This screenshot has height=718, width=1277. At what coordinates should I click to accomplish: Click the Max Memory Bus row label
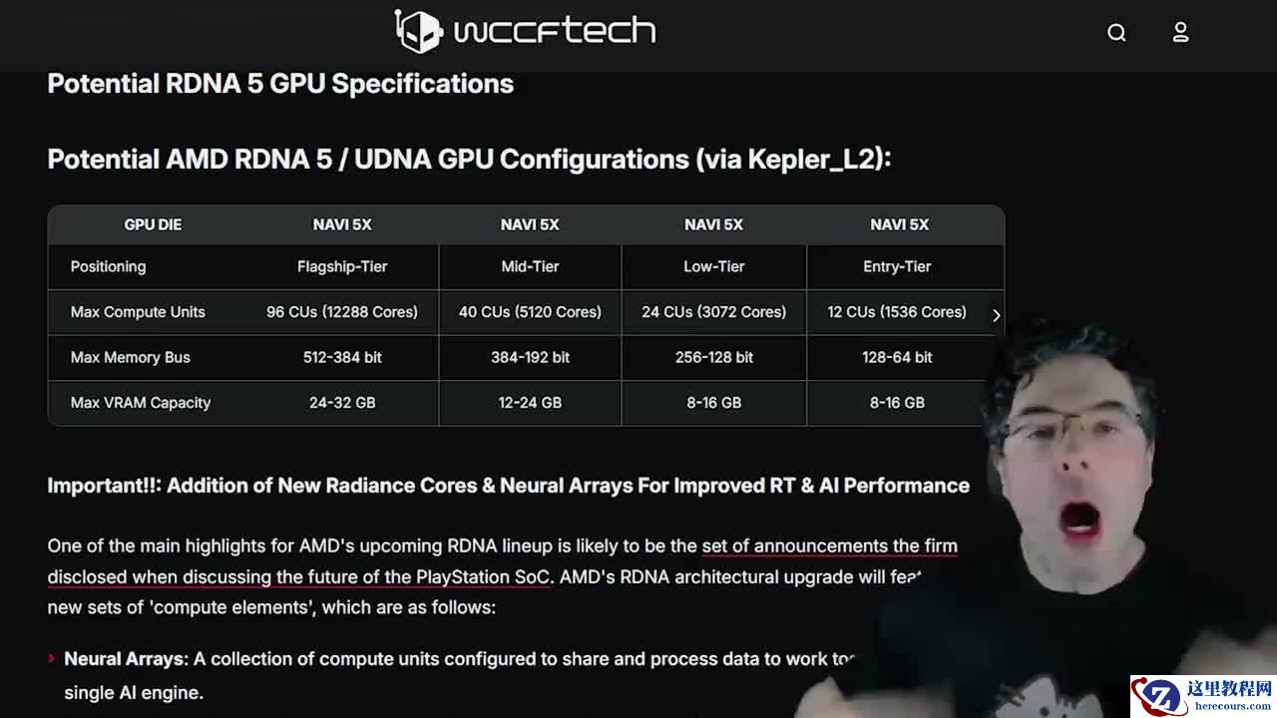(x=130, y=357)
